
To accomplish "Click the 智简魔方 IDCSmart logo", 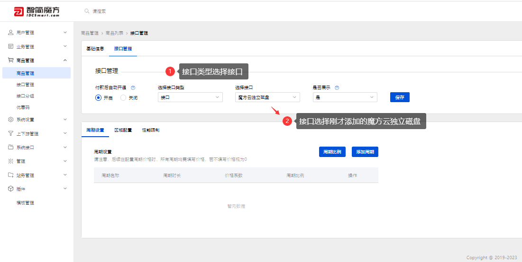I will pyautogui.click(x=37, y=11).
